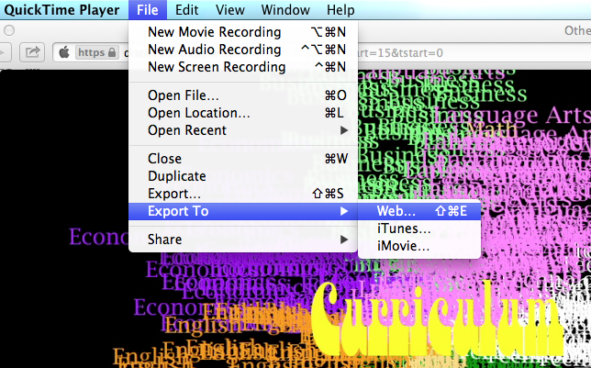Click the highlighted Export To item
The height and width of the screenshot is (368, 591).
click(243, 211)
